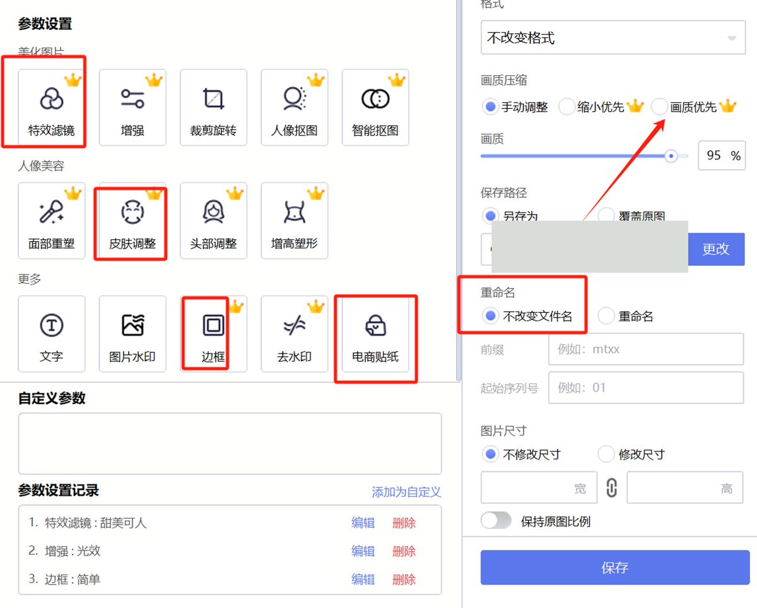Viewport: 757px width, 608px height.
Task: Edit the 增强 : 光效 record
Action: click(363, 551)
